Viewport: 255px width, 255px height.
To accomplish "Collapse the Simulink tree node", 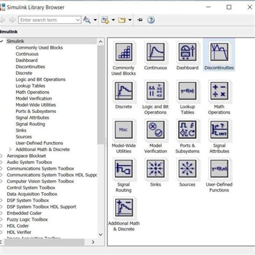I will tap(2, 41).
